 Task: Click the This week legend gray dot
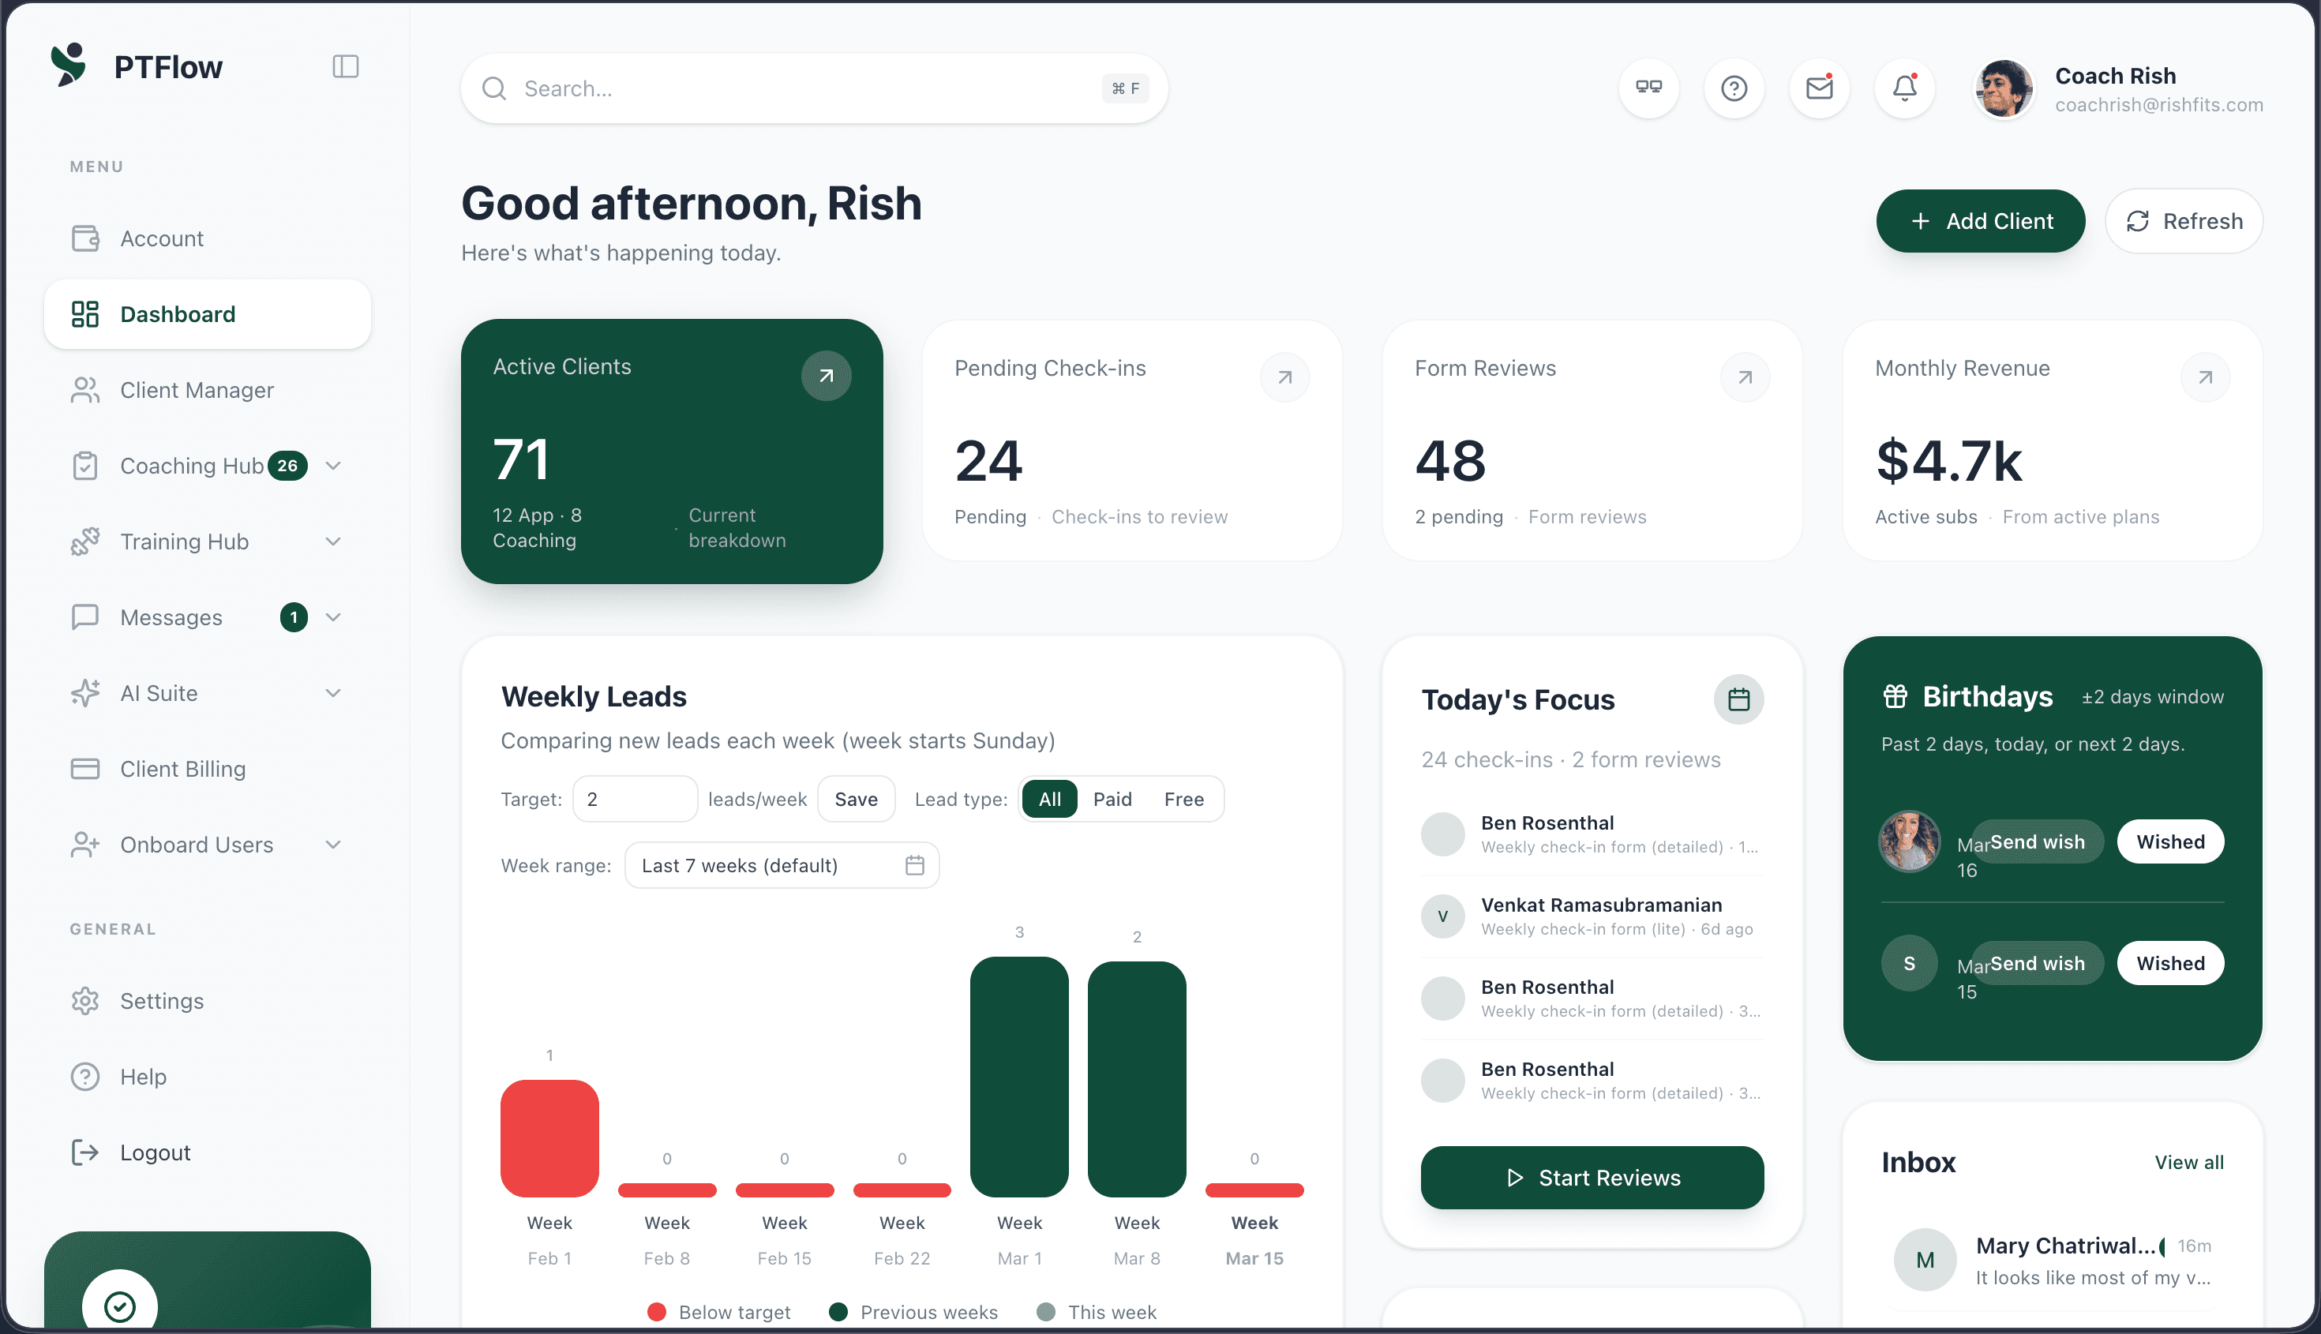[1045, 1312]
